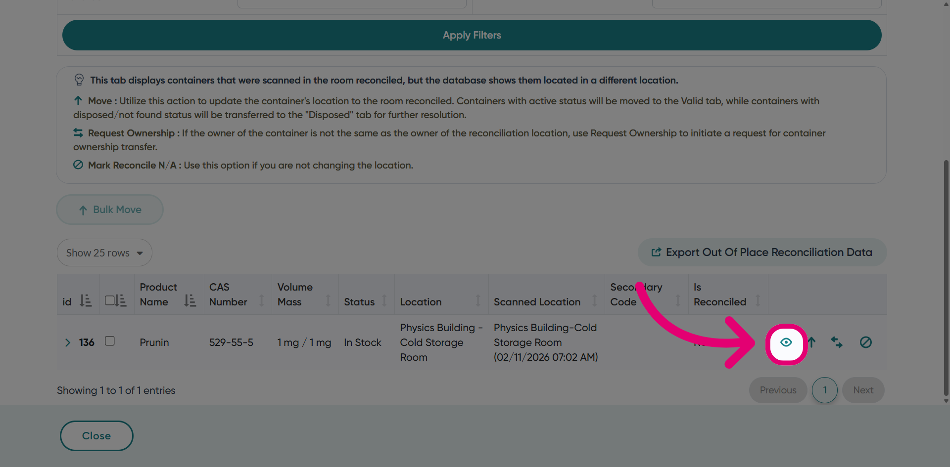Export Out Of Place Reconciliation Data

point(762,253)
